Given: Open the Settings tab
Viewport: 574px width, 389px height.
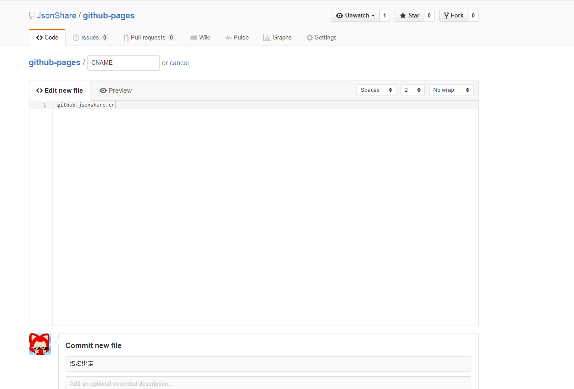Looking at the screenshot, I should [321, 38].
